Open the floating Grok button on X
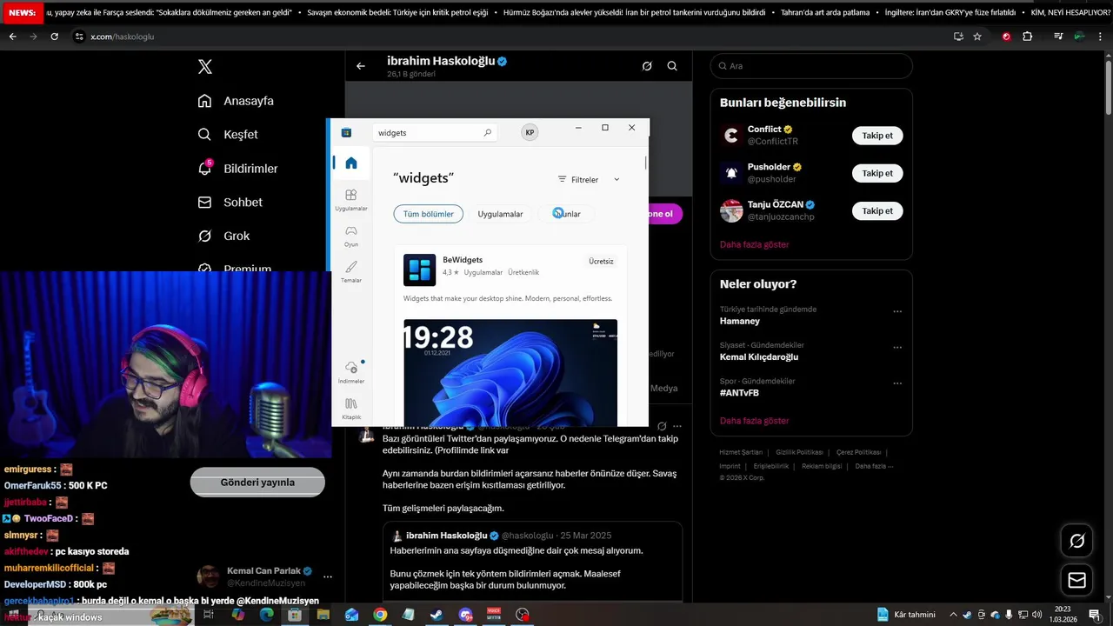This screenshot has width=1113, height=626. point(1077,541)
